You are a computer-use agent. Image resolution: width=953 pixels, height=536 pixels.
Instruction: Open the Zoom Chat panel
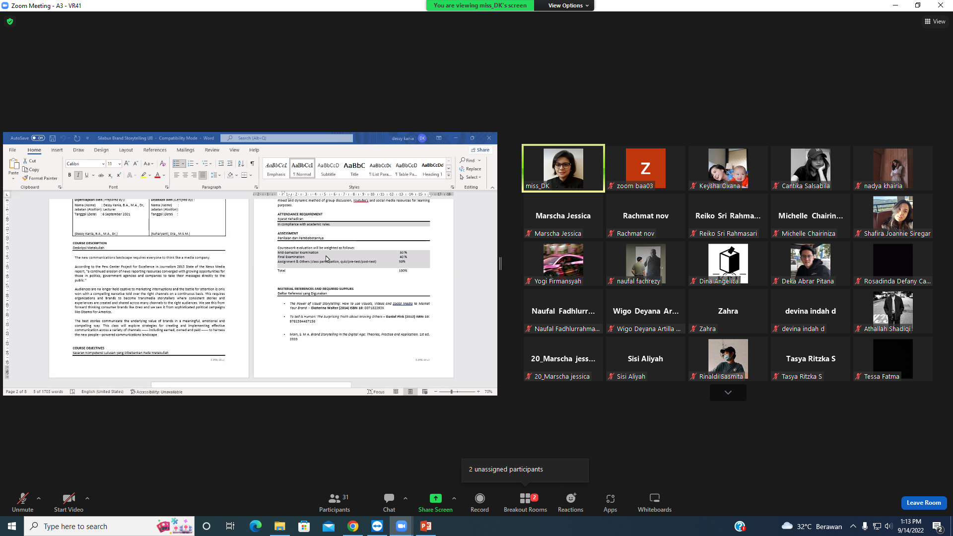(389, 502)
